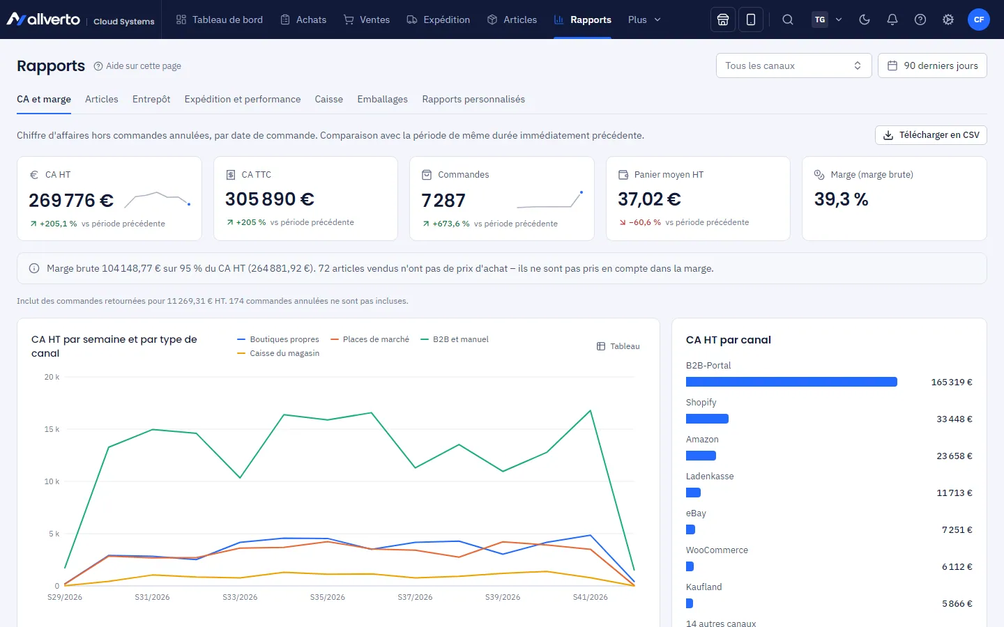Switch to the Emballages tab
1004x627 pixels.
pos(383,99)
